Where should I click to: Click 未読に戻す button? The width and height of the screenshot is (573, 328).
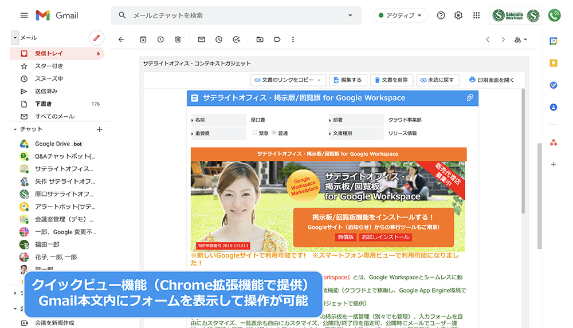tap(437, 80)
